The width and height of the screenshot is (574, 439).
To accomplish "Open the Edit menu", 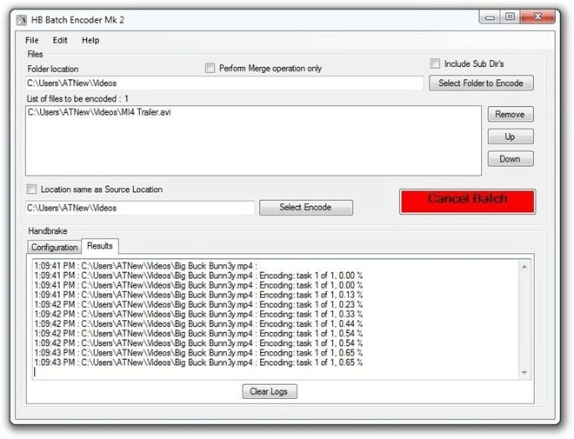I will click(x=60, y=40).
